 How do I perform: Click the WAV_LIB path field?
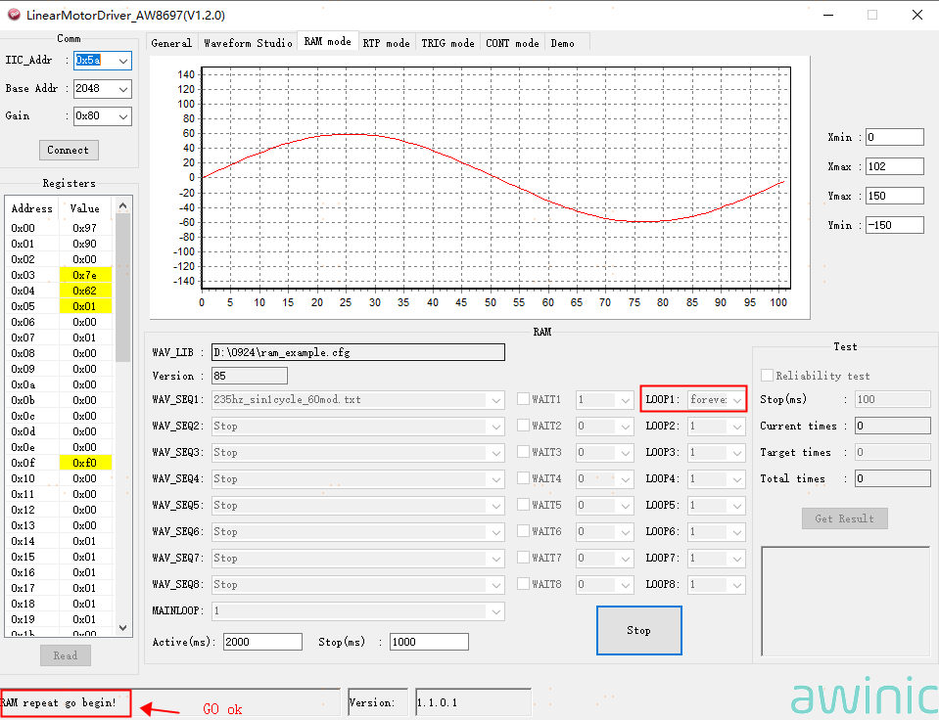(358, 352)
